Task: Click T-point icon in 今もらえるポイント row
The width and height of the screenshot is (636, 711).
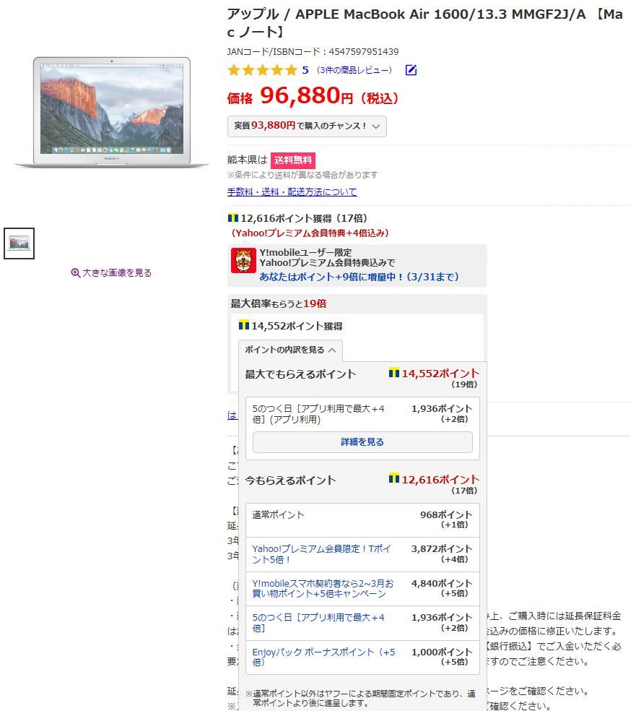Action: 394,478
